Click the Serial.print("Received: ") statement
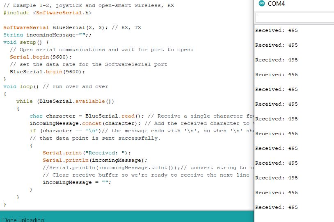This screenshot has width=334, height=222. 77,153
